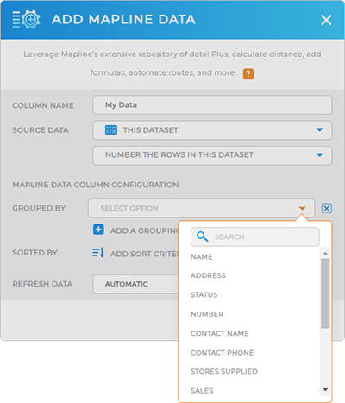
Task: Click the Search field in dropdown list
Action: coord(255,236)
